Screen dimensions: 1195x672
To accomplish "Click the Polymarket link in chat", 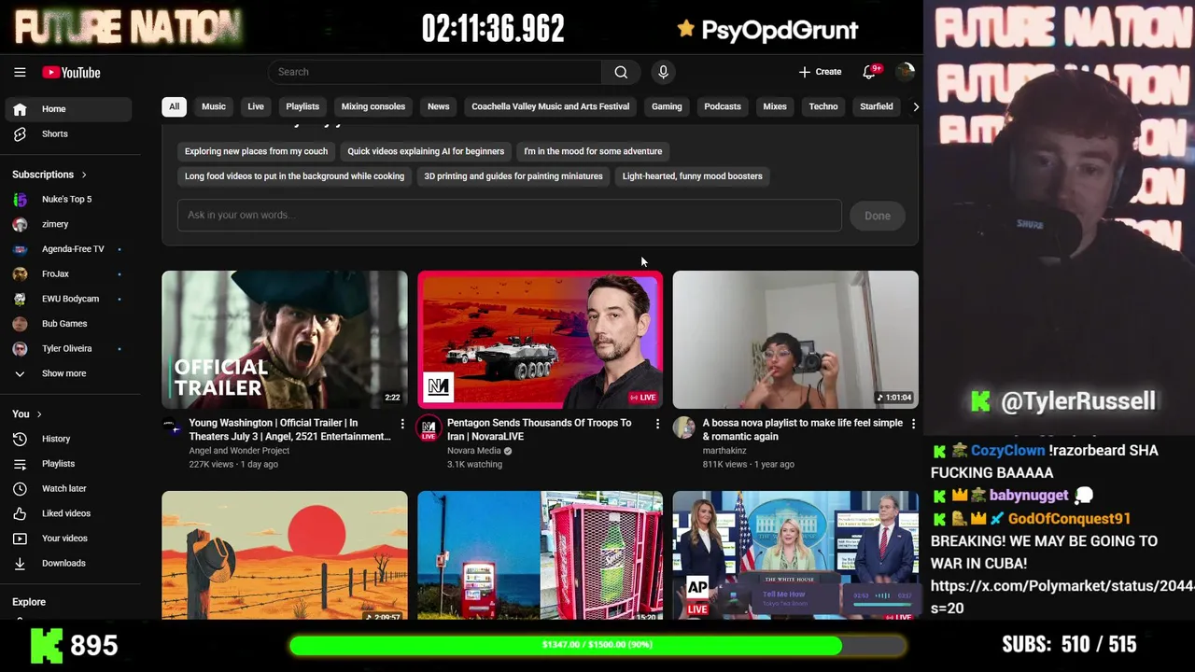I will tap(1062, 596).
